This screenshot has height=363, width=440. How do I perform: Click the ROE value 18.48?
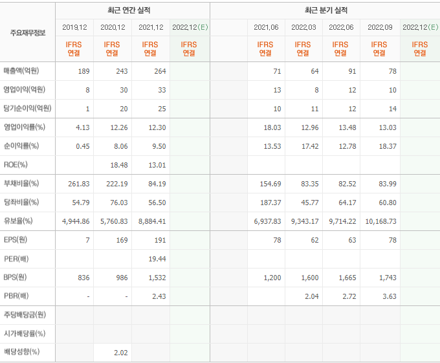119,165
